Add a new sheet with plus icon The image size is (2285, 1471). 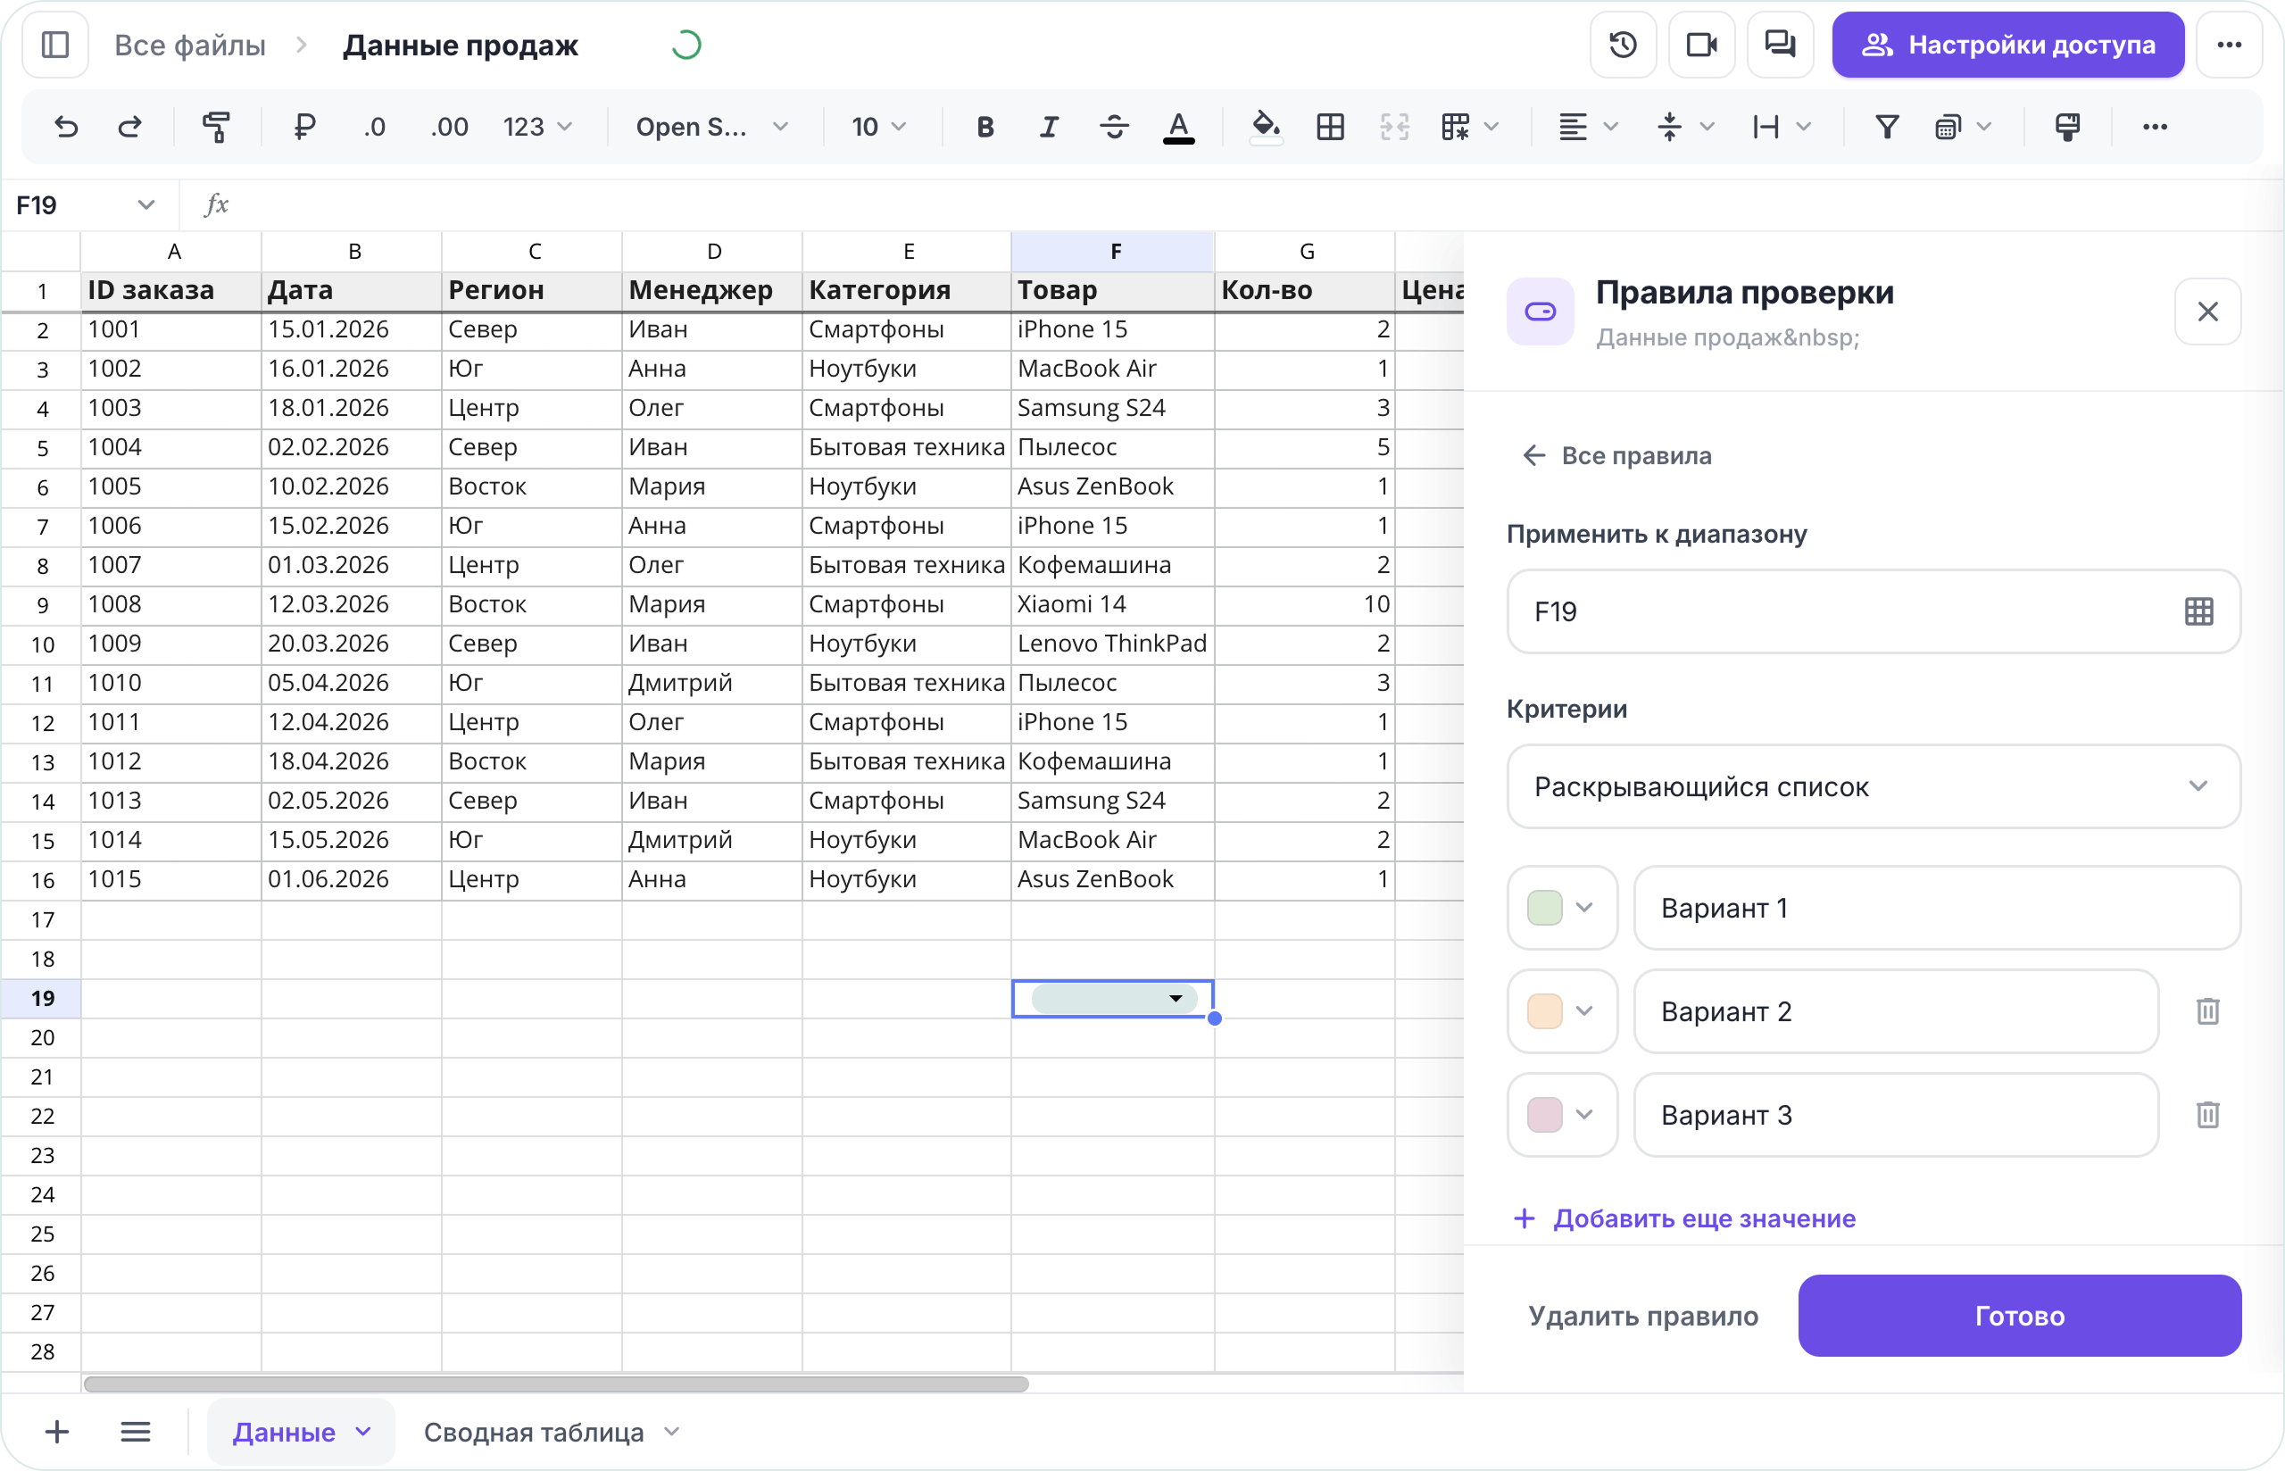pos(57,1432)
